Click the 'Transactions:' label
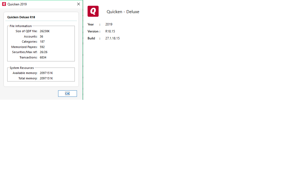300x178 pixels. 28,57
